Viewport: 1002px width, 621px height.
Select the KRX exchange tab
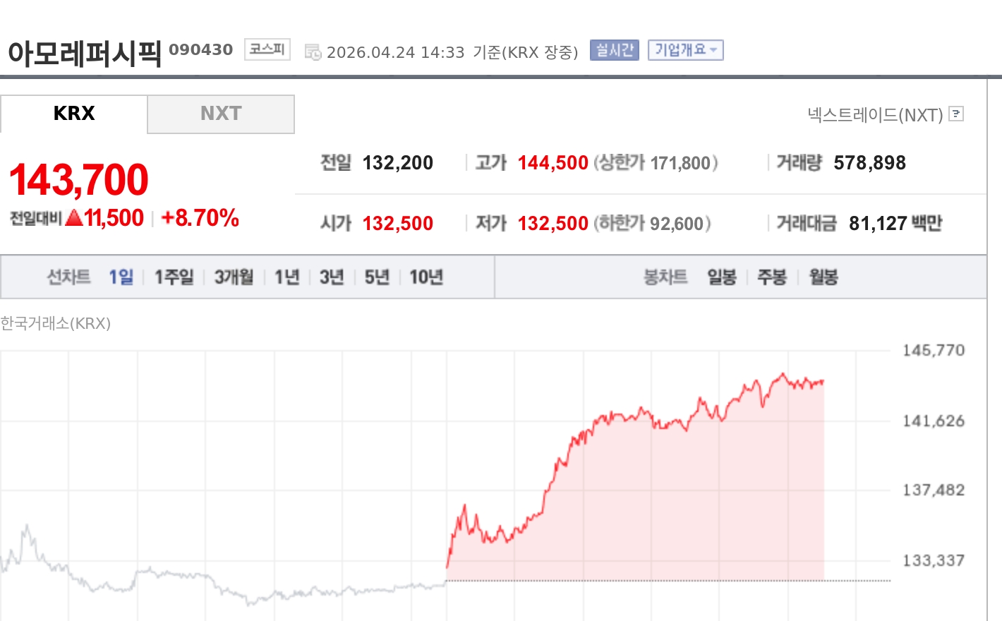point(74,114)
